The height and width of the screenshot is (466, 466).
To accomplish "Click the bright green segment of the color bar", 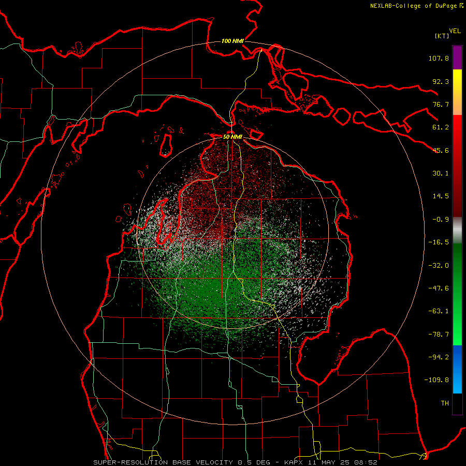I will [x=457, y=294].
